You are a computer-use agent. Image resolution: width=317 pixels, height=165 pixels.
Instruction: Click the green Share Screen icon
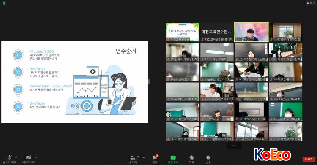[x=173, y=157]
